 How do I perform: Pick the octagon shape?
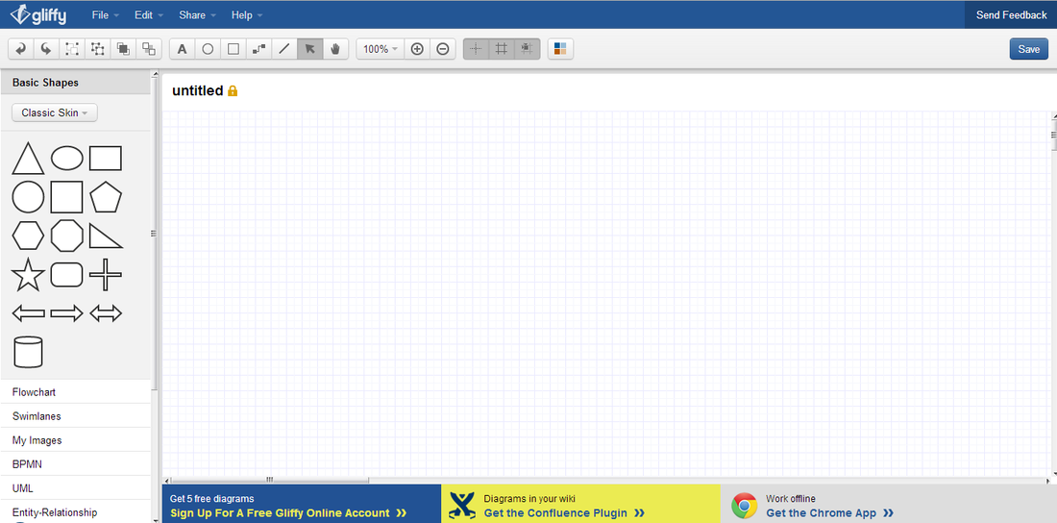[67, 236]
